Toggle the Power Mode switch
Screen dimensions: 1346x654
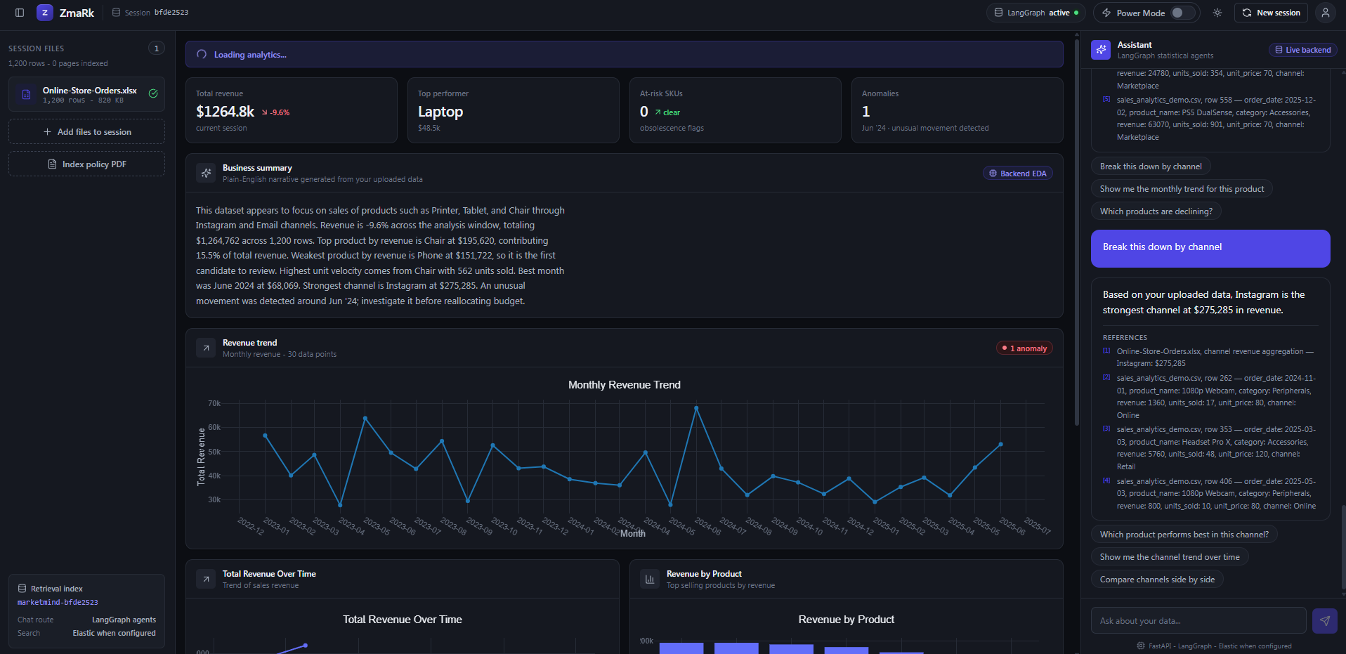[x=1182, y=13]
